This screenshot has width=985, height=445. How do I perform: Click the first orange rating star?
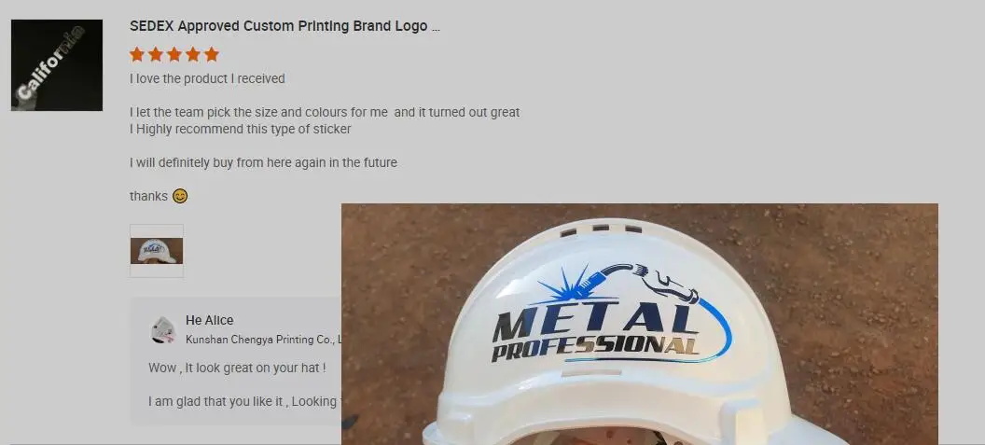137,55
